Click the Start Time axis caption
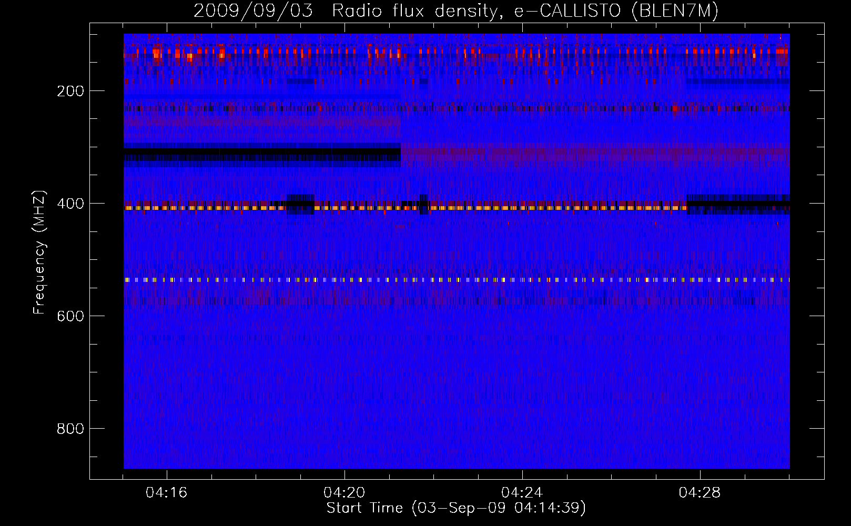The width and height of the screenshot is (851, 526). click(456, 508)
